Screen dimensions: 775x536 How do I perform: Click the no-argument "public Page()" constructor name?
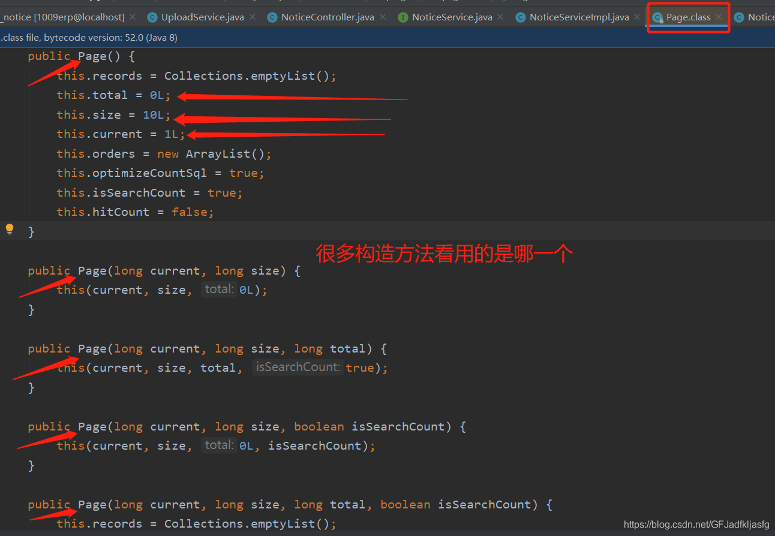point(92,56)
